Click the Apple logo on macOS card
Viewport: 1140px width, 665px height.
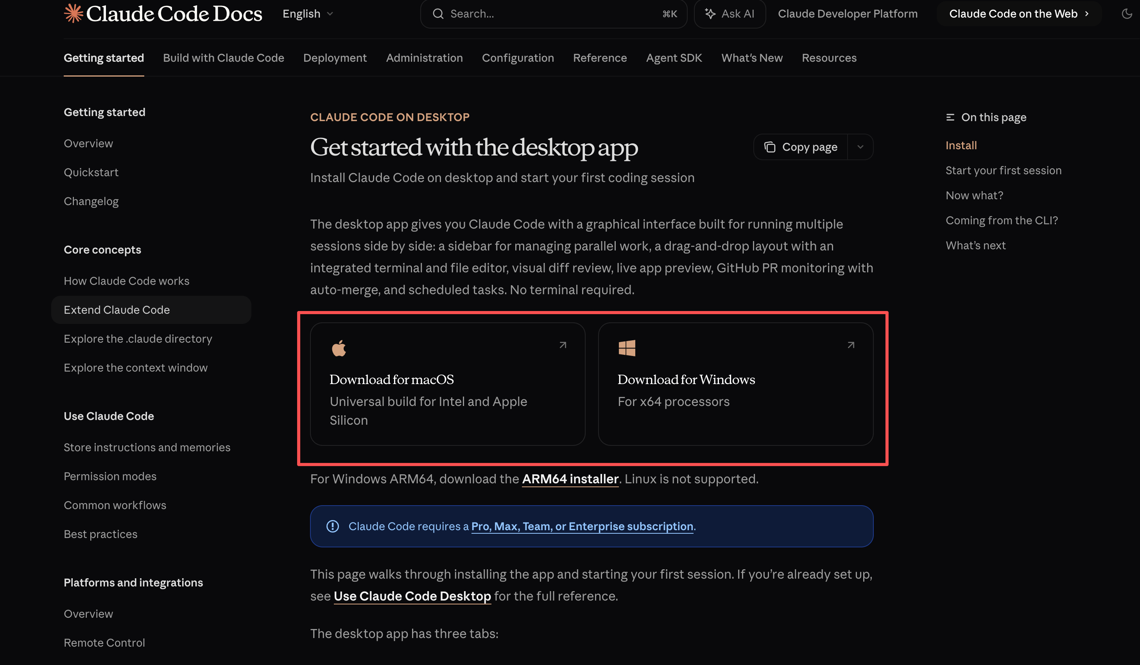pos(339,348)
